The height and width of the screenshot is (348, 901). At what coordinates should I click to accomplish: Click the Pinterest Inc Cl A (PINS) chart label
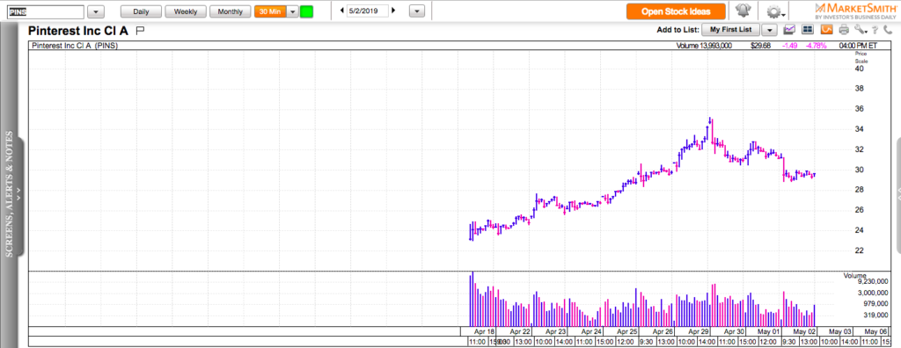74,46
